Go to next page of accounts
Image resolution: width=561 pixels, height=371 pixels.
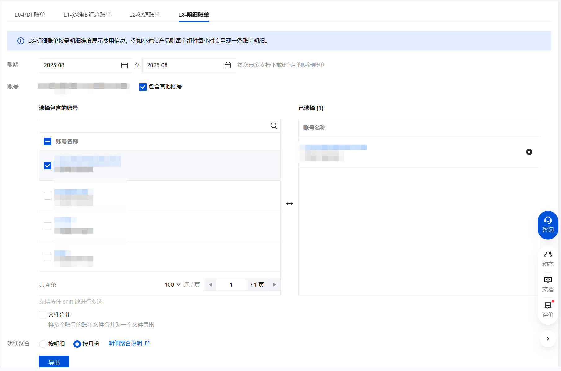[274, 285]
